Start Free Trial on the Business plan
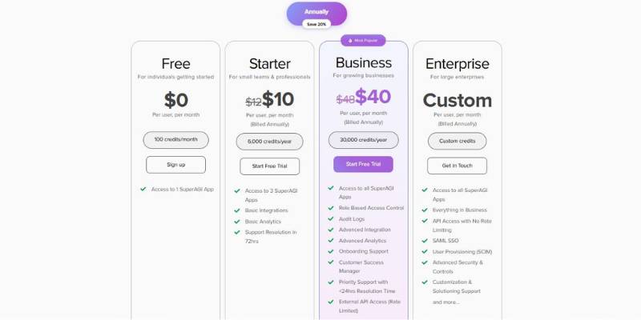The height and width of the screenshot is (320, 641). pyautogui.click(x=363, y=164)
